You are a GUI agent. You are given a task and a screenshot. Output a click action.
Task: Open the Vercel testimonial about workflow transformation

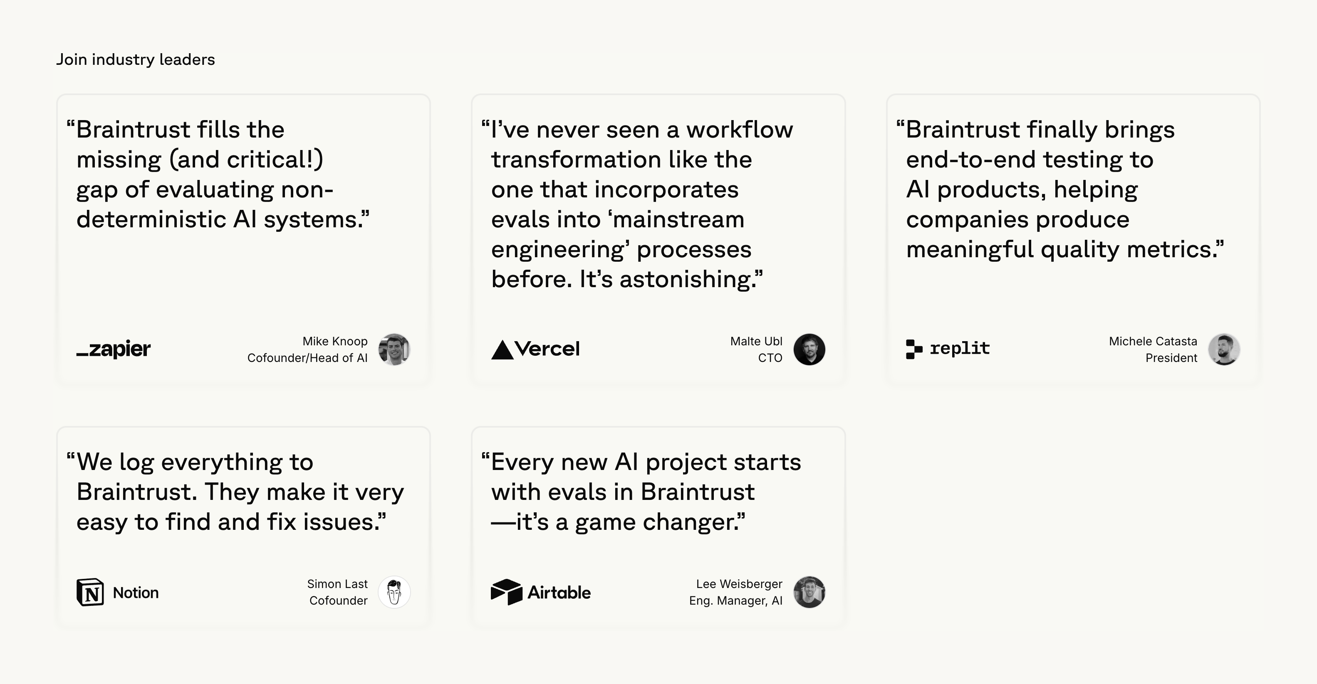tap(636, 204)
